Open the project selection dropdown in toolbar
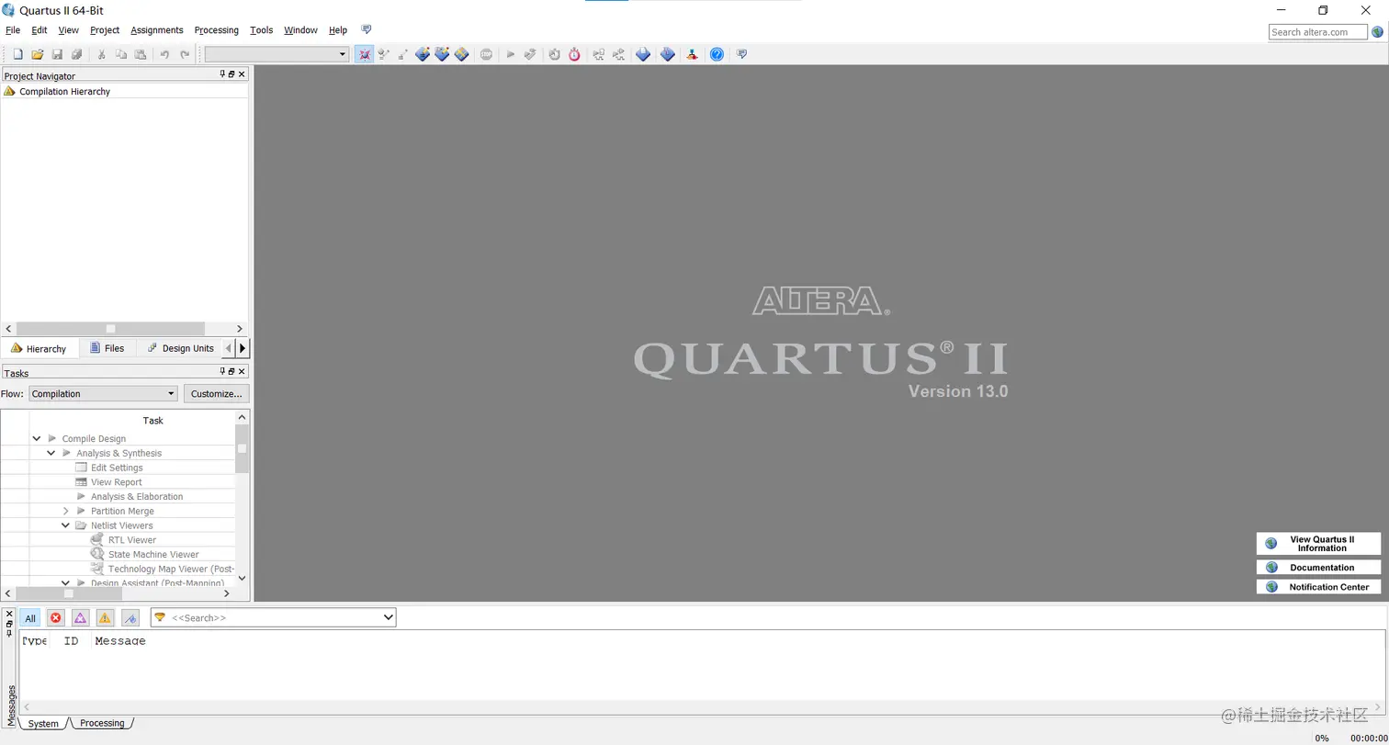1389x745 pixels. [277, 54]
